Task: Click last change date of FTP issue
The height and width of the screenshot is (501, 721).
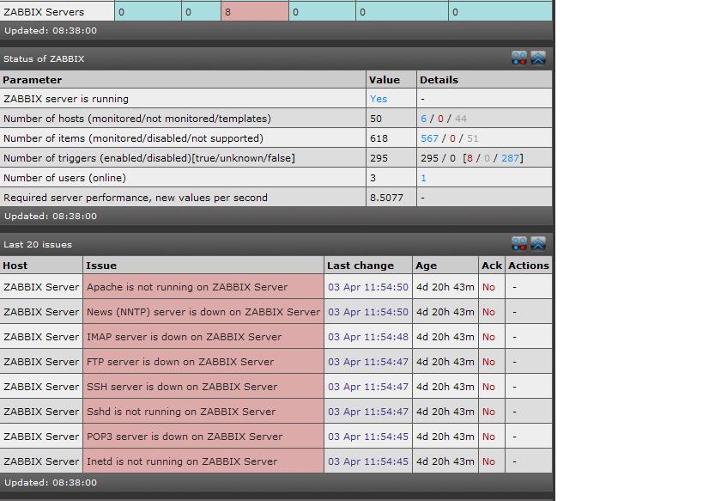Action: pos(368,362)
